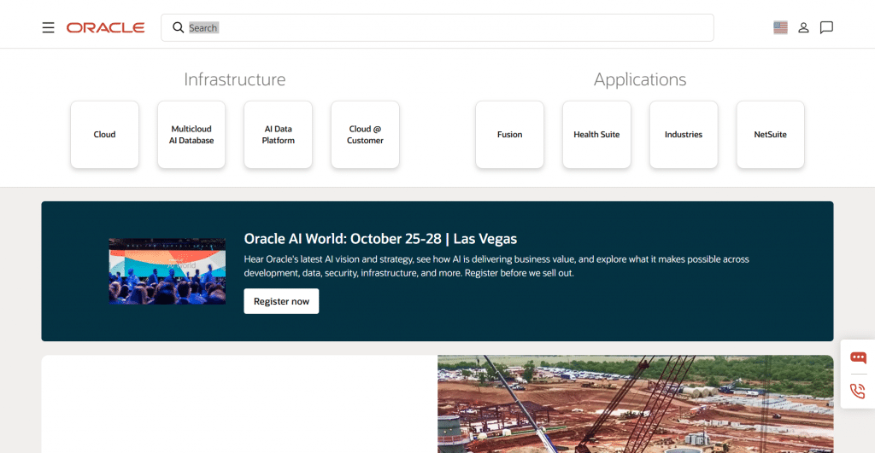Open the NetSuite card
The image size is (875, 453).
point(770,134)
